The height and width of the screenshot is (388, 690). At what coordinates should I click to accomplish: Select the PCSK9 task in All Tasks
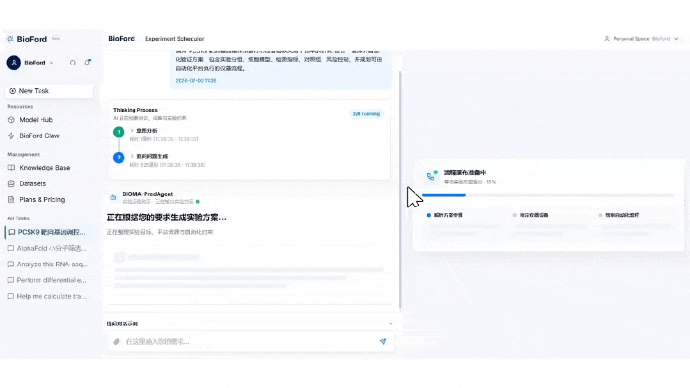tap(49, 232)
